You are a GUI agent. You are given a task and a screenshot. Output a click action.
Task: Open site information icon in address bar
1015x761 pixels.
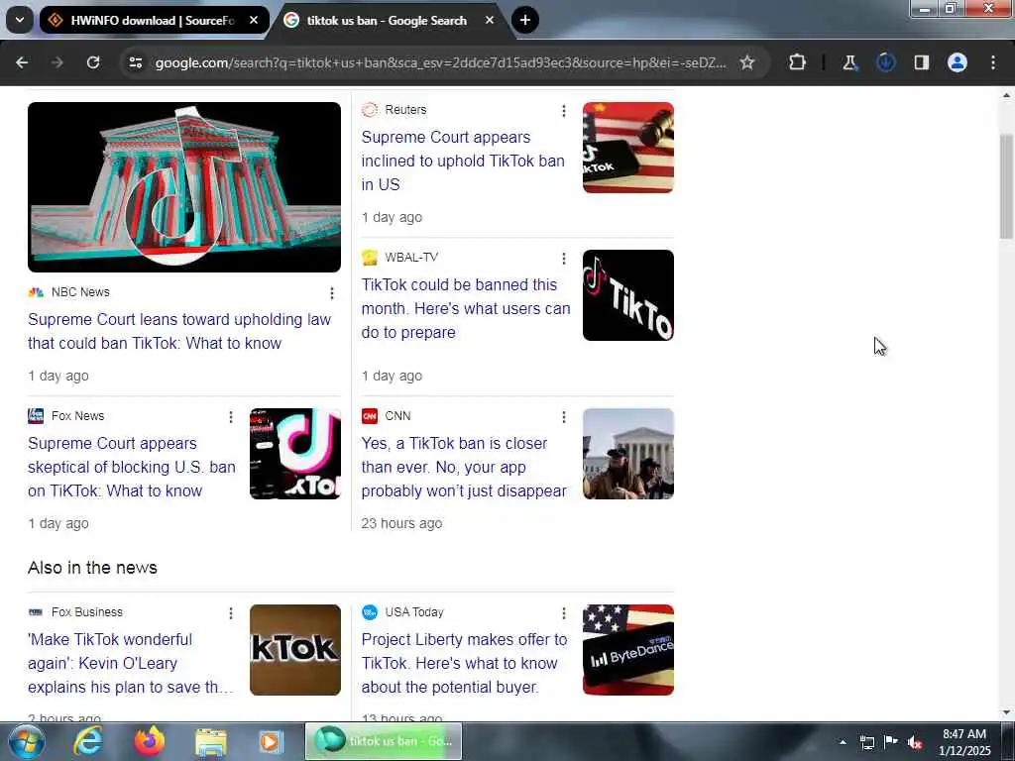(x=135, y=62)
